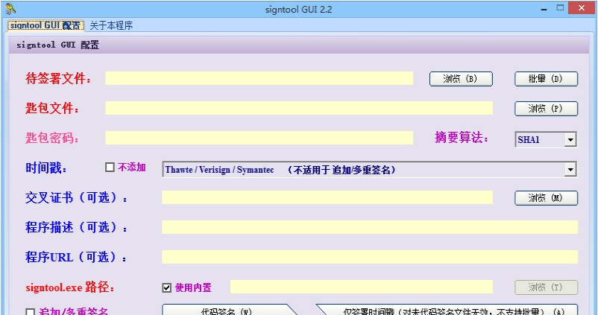
Task: Enable the 追加/多重签名 checkbox
Action: coord(30,312)
